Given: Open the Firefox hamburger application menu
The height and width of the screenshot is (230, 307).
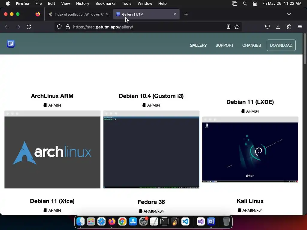Looking at the screenshot, I should click(300, 27).
